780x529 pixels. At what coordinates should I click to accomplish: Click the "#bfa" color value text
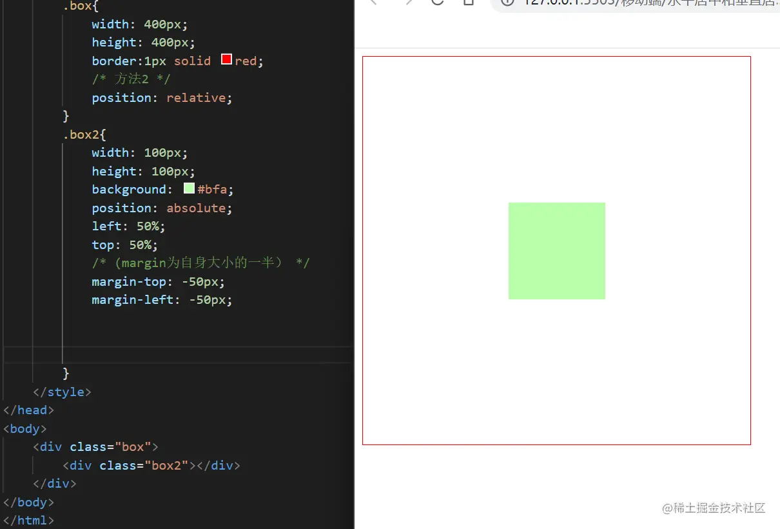[211, 190]
